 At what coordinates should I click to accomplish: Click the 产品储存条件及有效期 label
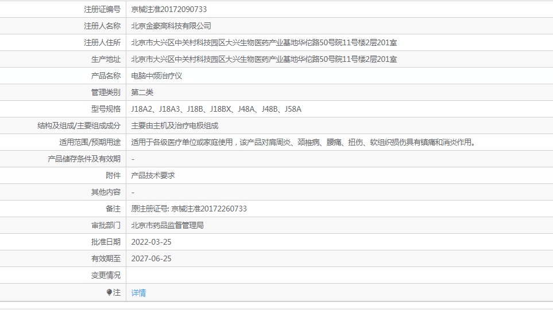click(84, 159)
